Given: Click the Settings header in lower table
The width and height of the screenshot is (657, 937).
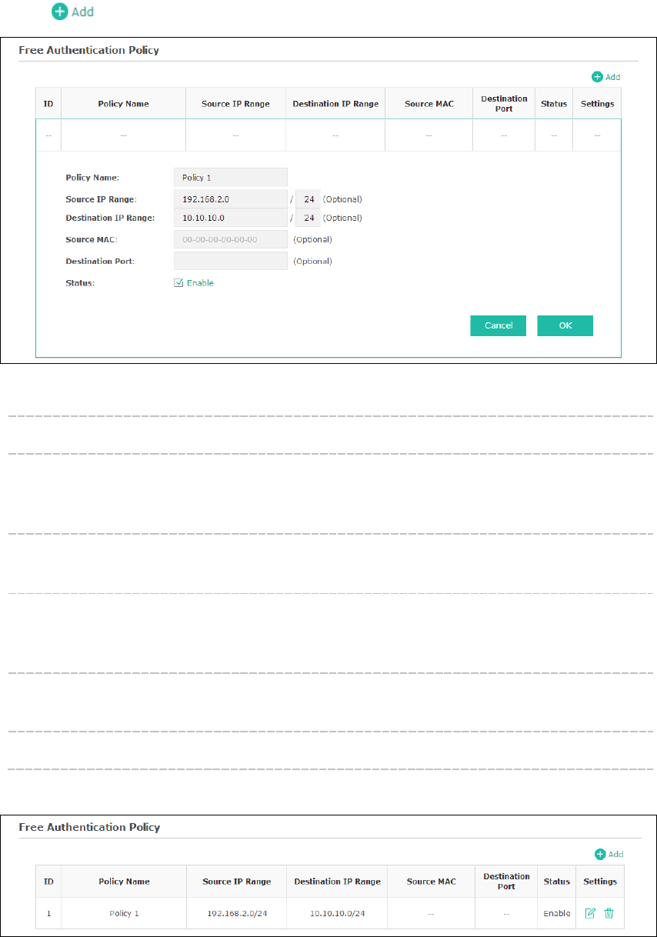Looking at the screenshot, I should click(x=599, y=882).
